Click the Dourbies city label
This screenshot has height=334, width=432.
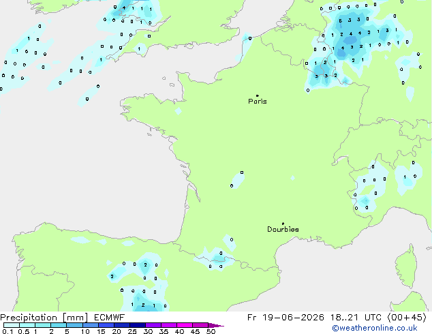pos(283,229)
